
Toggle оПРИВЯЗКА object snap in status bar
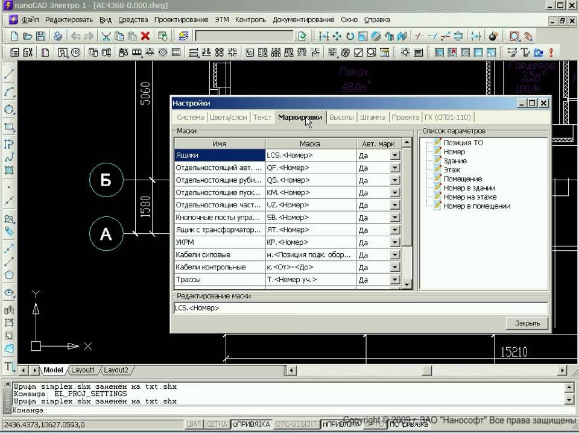pos(252,424)
